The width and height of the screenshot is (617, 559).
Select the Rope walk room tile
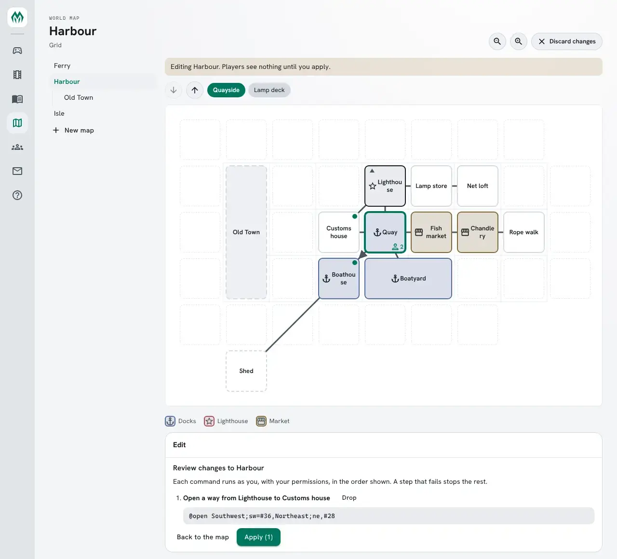[524, 232]
